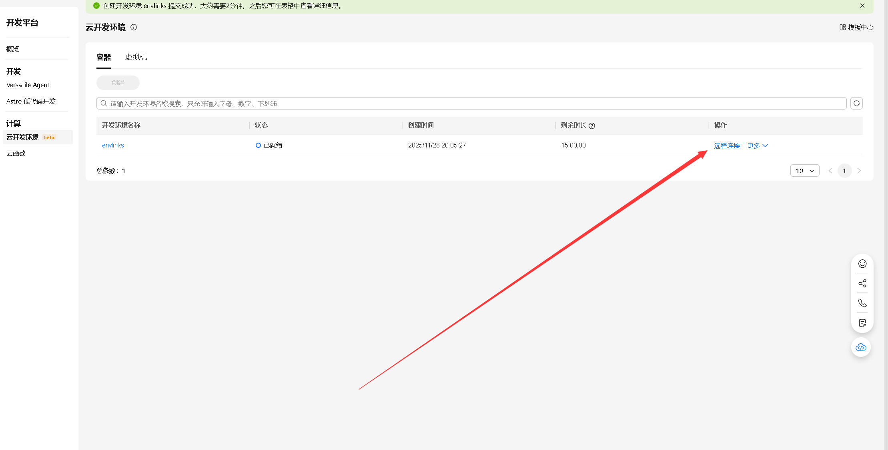Open the note survey icon in floating panel
The image size is (888, 450).
tap(862, 323)
